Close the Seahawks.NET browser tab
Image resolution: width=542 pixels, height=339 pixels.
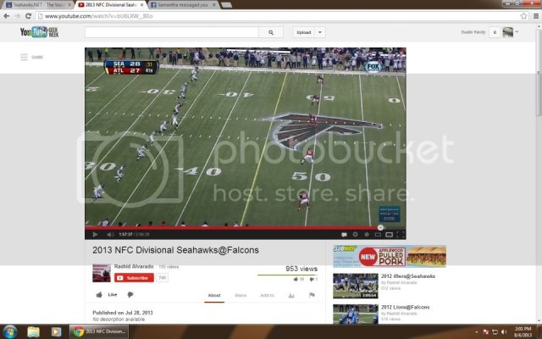69,5
